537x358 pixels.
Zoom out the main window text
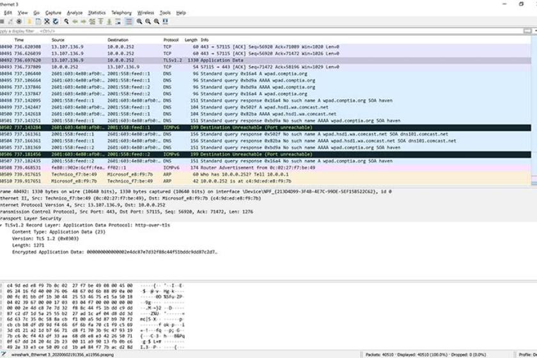tap(148, 21)
